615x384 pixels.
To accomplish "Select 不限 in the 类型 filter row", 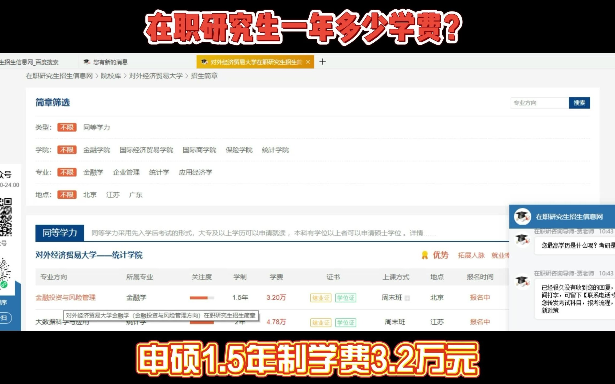I will click(67, 127).
